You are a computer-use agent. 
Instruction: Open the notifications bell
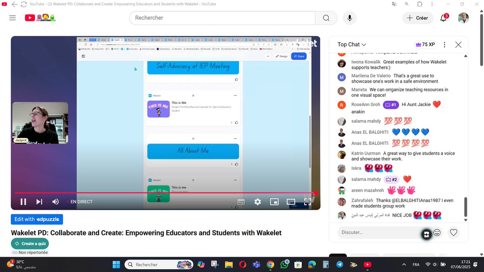[x=443, y=18]
